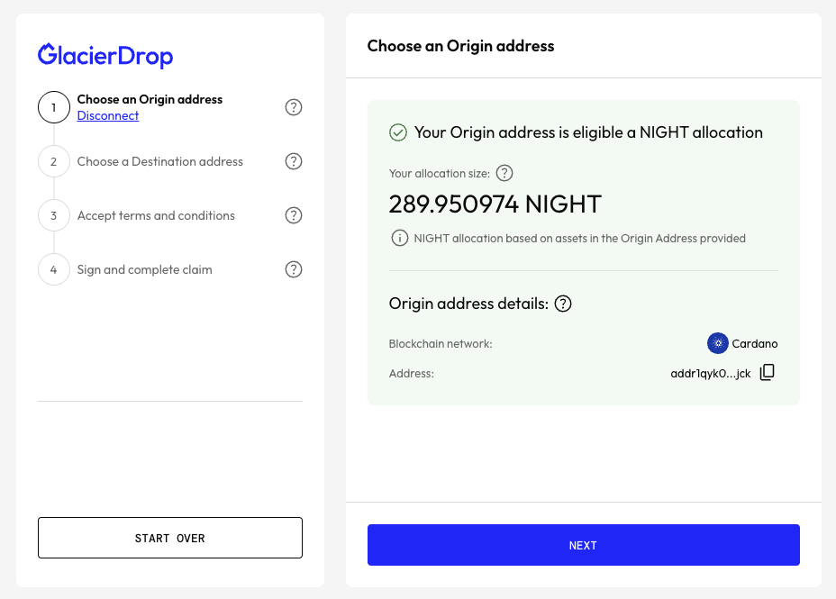Click the allocation size help icon
The height and width of the screenshot is (599, 836).
click(504, 173)
